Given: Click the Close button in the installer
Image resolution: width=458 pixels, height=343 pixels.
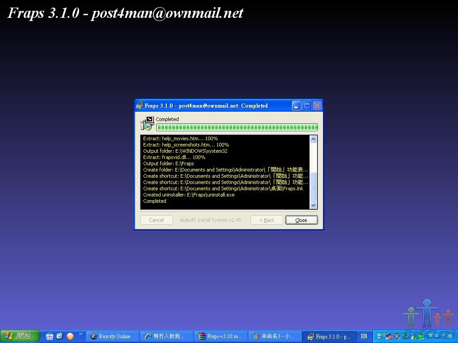Looking at the screenshot, I should click(301, 220).
